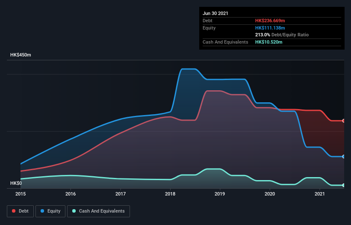Click the 2020 x-axis label
The width and height of the screenshot is (351, 225).
coord(270,194)
